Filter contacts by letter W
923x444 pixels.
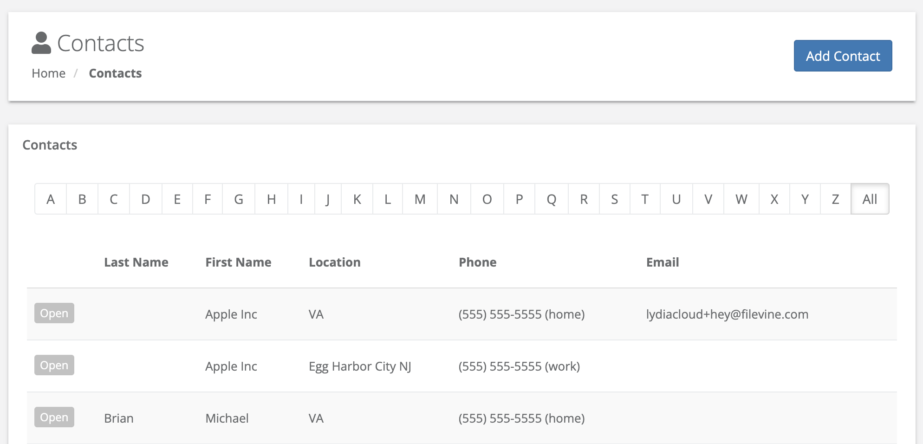point(741,199)
